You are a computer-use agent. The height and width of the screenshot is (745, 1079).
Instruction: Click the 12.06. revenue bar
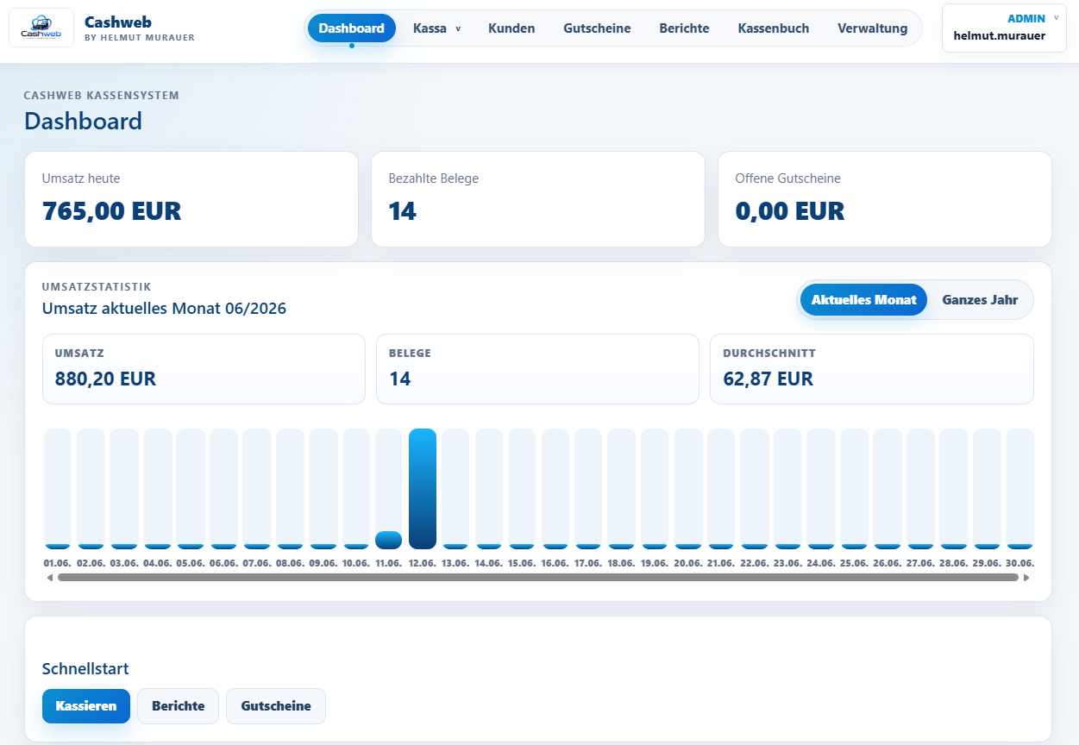(x=423, y=489)
